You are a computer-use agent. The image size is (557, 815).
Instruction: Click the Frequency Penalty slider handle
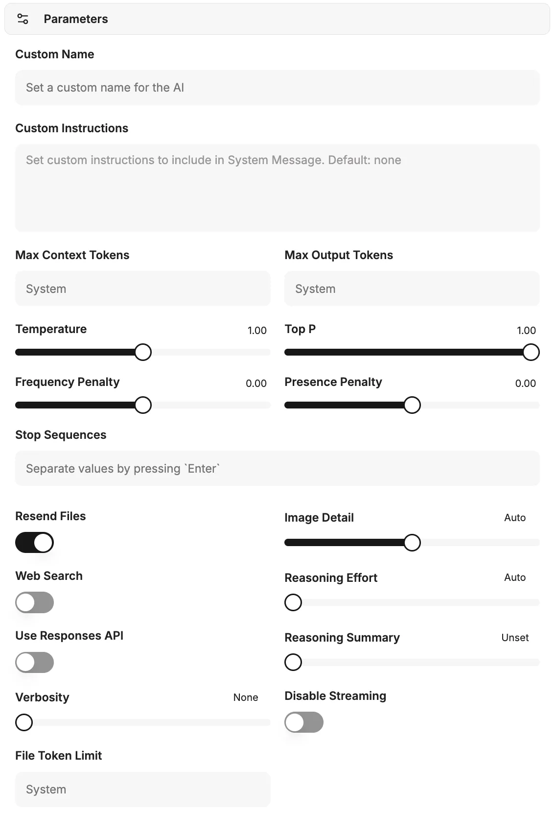click(x=143, y=405)
